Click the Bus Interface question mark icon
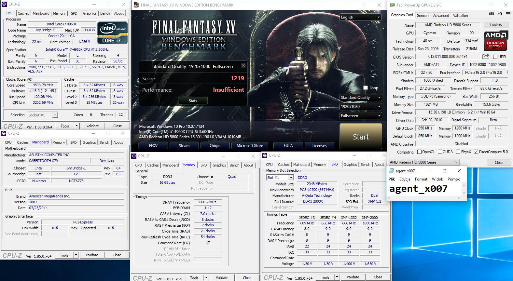513x281 pixels. 507,73
